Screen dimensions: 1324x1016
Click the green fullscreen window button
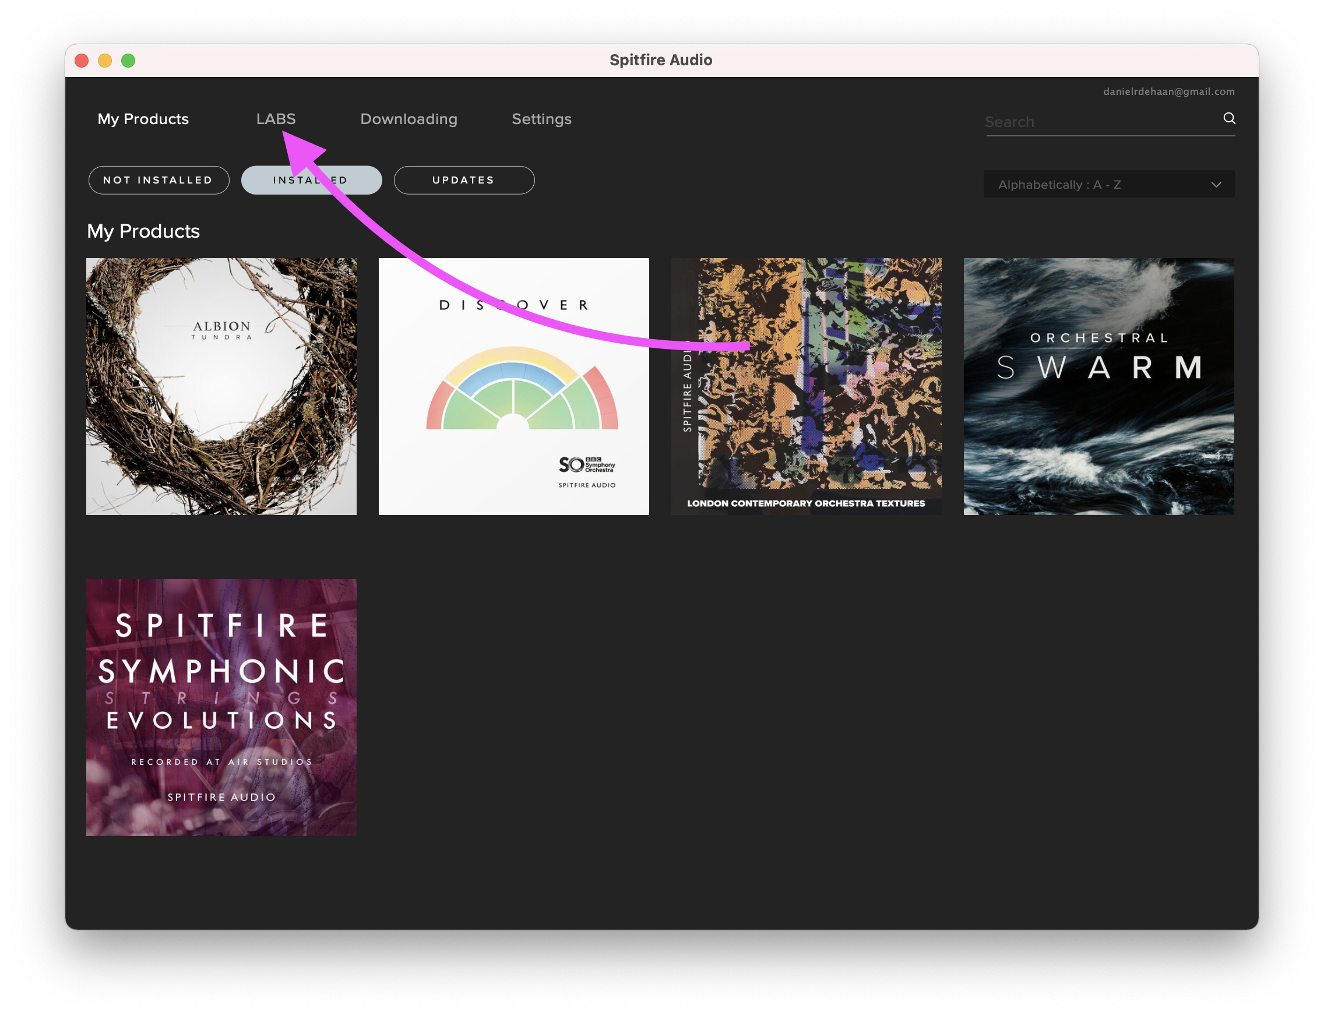click(x=128, y=61)
